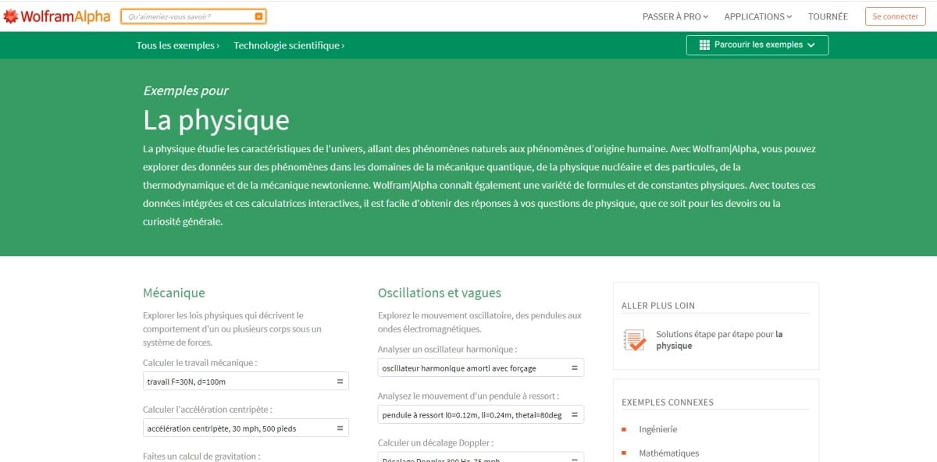Submit query with orange search box button
937x462 pixels.
click(258, 16)
